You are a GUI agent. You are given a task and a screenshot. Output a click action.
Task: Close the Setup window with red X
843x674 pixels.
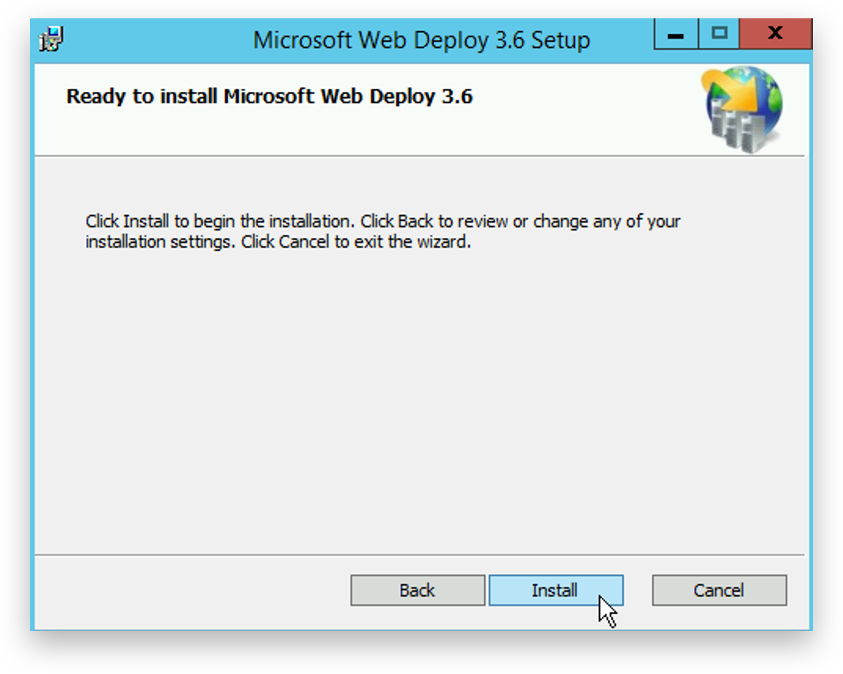(775, 34)
